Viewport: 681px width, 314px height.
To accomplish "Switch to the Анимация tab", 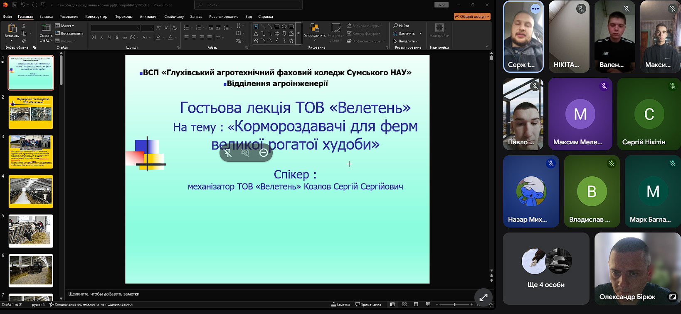I will click(148, 17).
